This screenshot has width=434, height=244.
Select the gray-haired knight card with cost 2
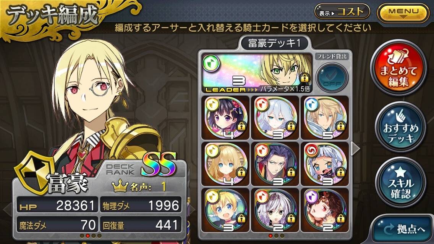[x=275, y=210]
